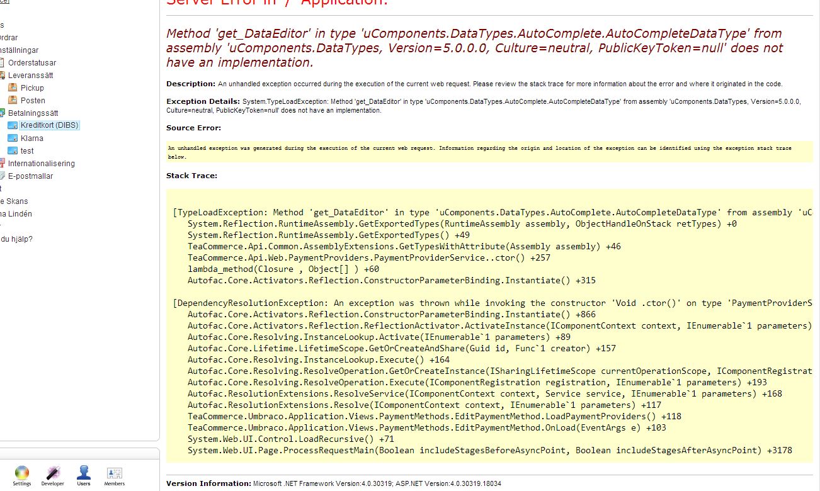Select Kreditkort (DIBS) payment method
Viewport: 820px width, 491px height.
49,125
